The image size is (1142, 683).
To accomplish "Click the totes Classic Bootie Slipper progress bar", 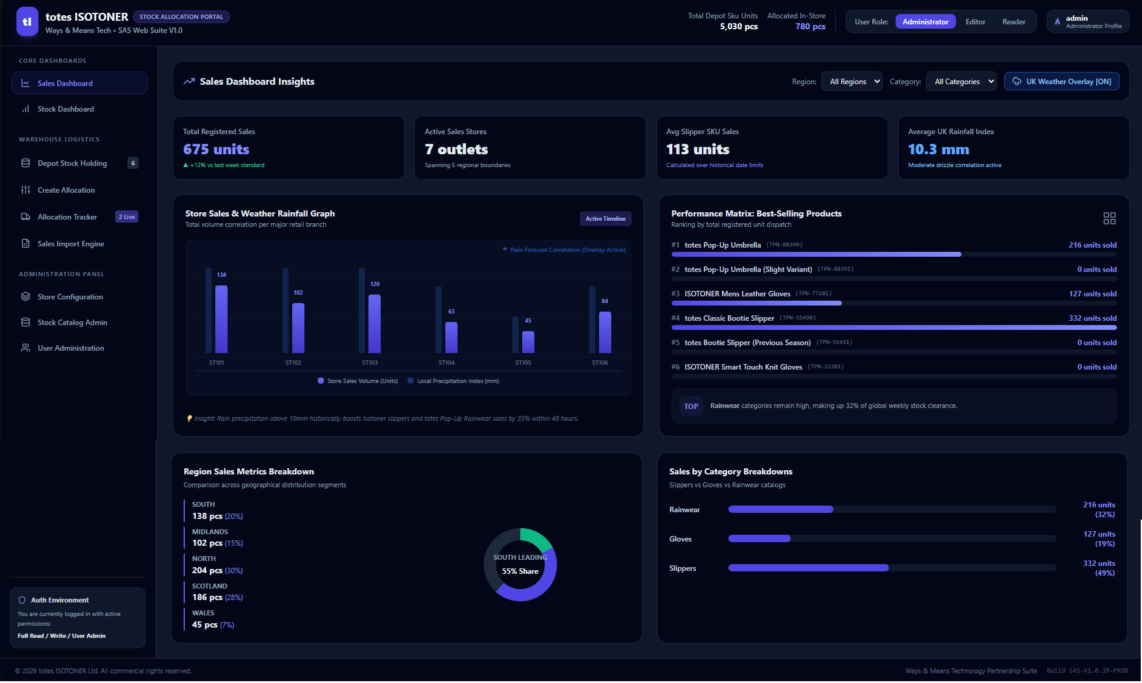I will click(x=894, y=327).
